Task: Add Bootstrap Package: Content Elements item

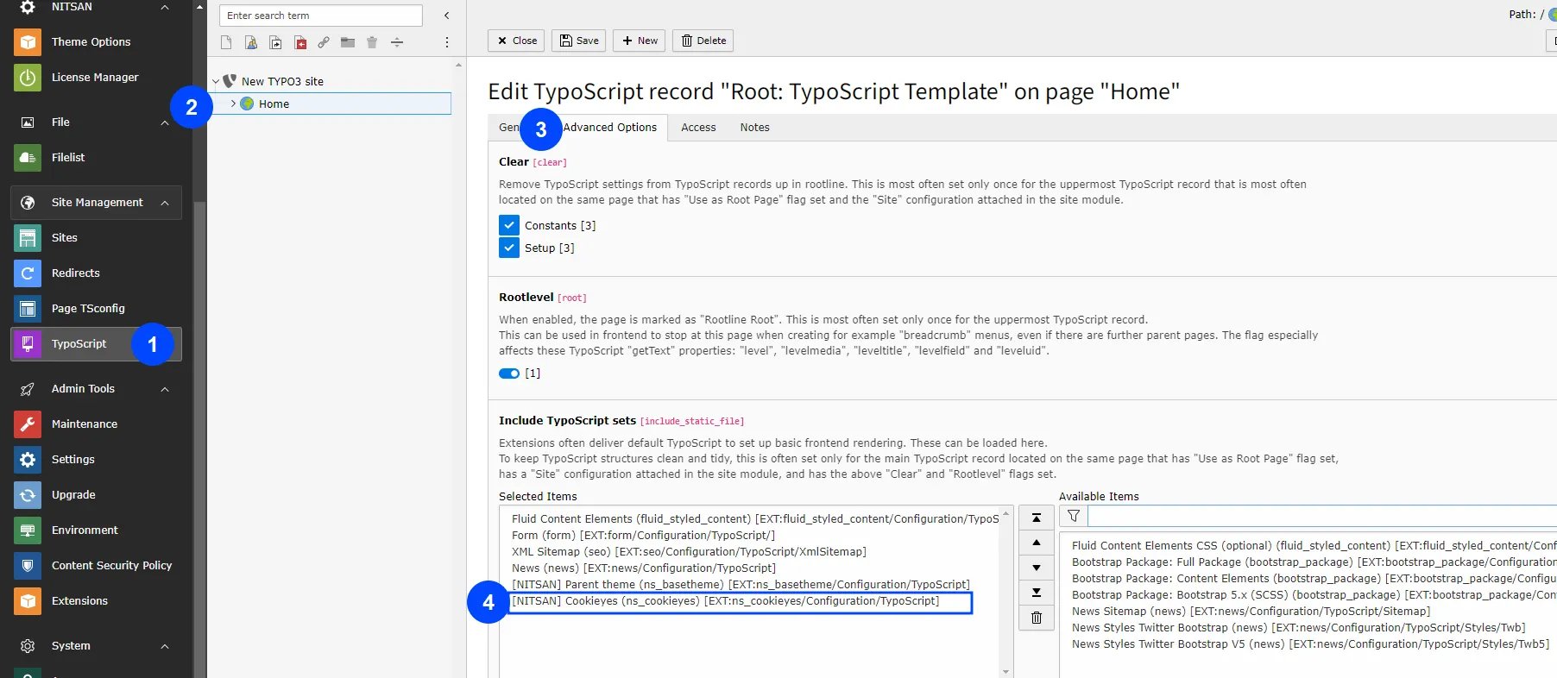Action: (1314, 579)
